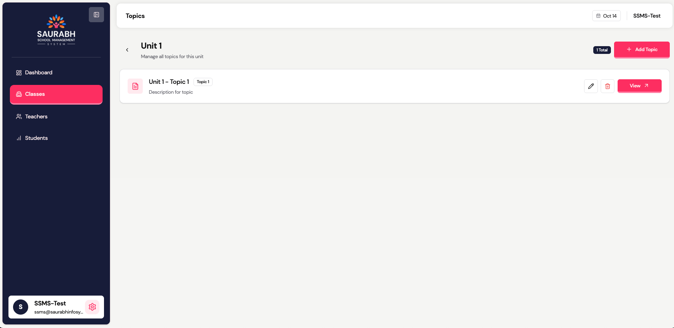This screenshot has width=674, height=328.
Task: Go to the Teachers section
Action: coord(36,117)
